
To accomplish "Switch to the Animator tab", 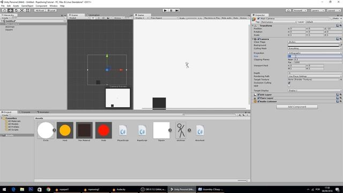I will [43, 112].
